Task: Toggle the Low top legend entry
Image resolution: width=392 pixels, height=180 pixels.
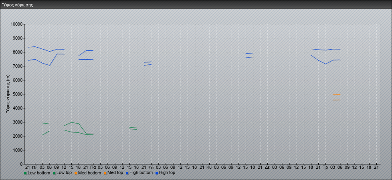Action: pyautogui.click(x=62, y=173)
